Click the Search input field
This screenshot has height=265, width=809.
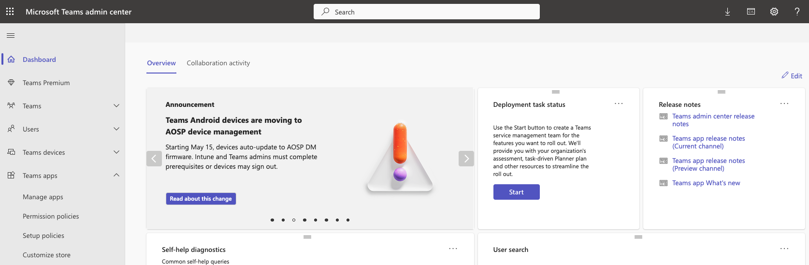coord(427,12)
